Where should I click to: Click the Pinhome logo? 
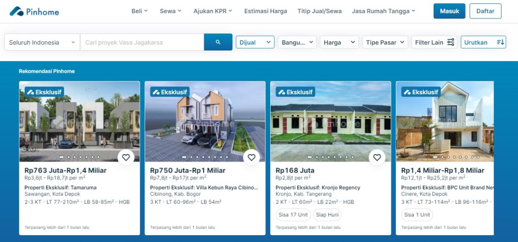[x=34, y=11]
